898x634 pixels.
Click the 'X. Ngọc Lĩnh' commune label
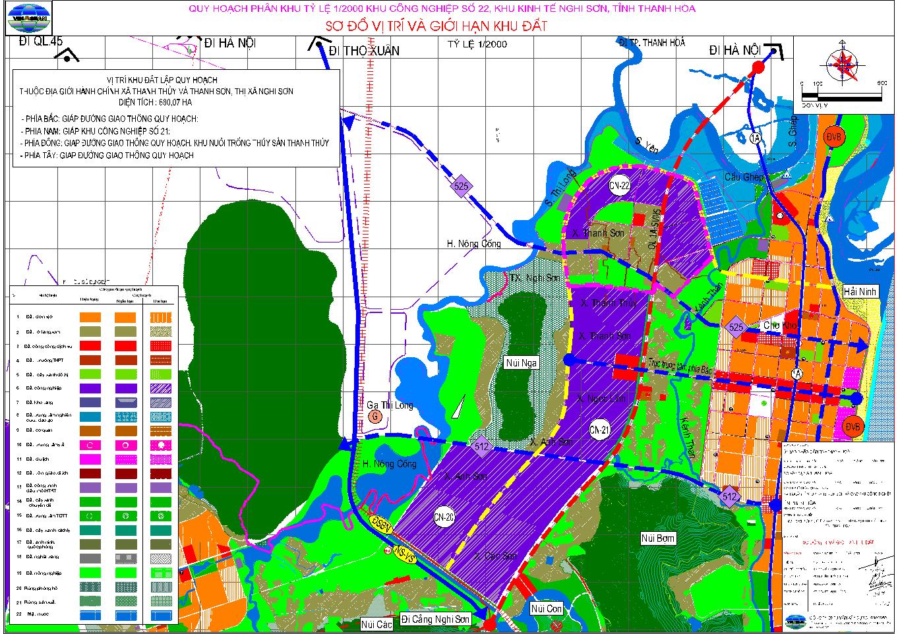coord(600,399)
